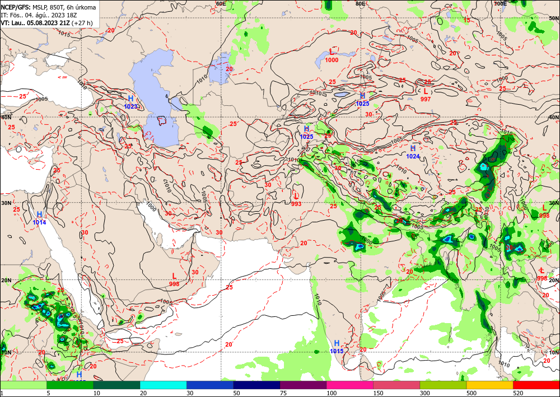The image size is (560, 397).
Task: Click the '100E' longitude label
Action: tap(501, 3)
